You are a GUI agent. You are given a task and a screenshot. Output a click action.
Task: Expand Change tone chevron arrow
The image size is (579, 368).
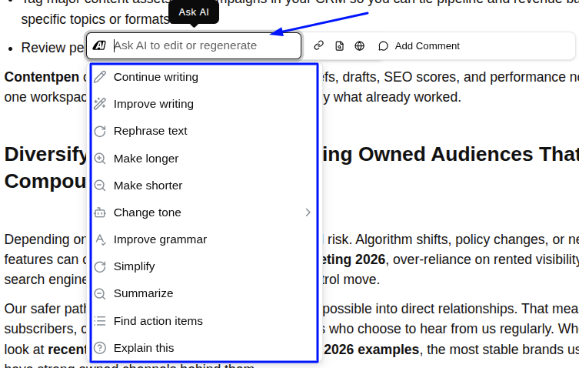[308, 212]
